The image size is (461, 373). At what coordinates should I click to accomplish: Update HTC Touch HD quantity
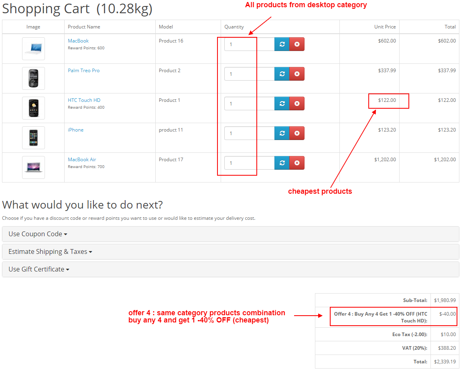[x=282, y=103]
